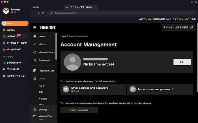Open Viewing Plan Basic
The width and height of the screenshot is (198, 123).
click(44, 117)
